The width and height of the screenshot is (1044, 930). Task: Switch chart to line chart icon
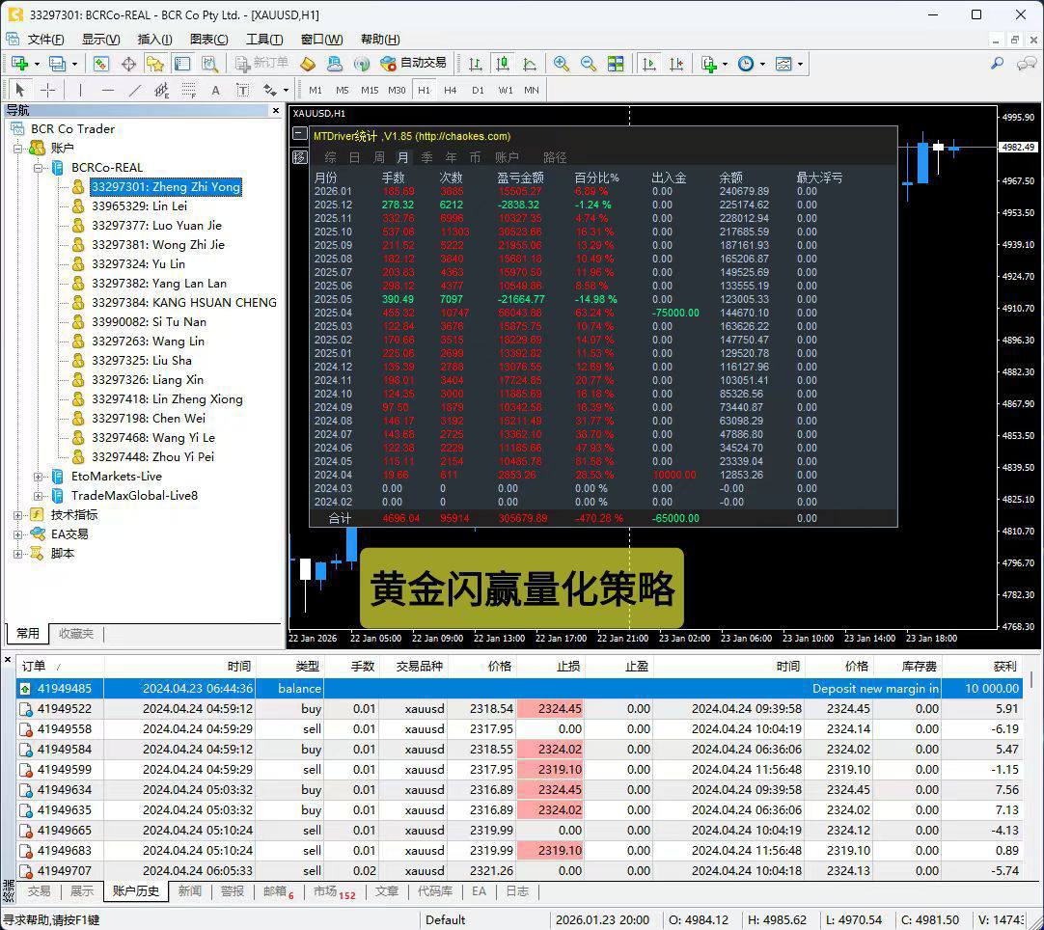530,64
